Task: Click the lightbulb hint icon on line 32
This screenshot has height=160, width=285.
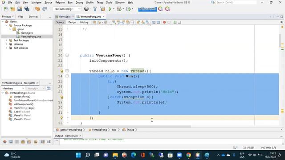Action: click(61, 118)
